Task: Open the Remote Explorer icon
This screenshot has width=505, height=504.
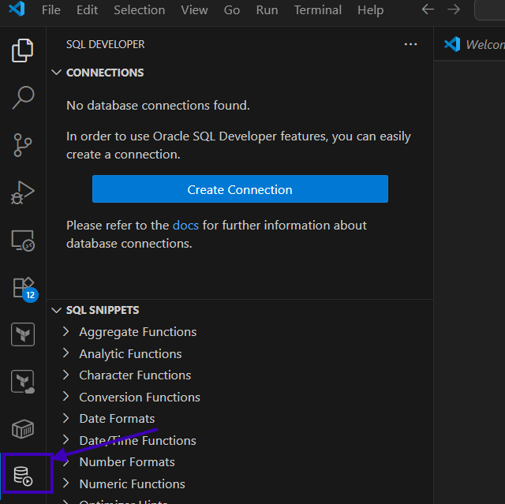Action: [x=23, y=241]
